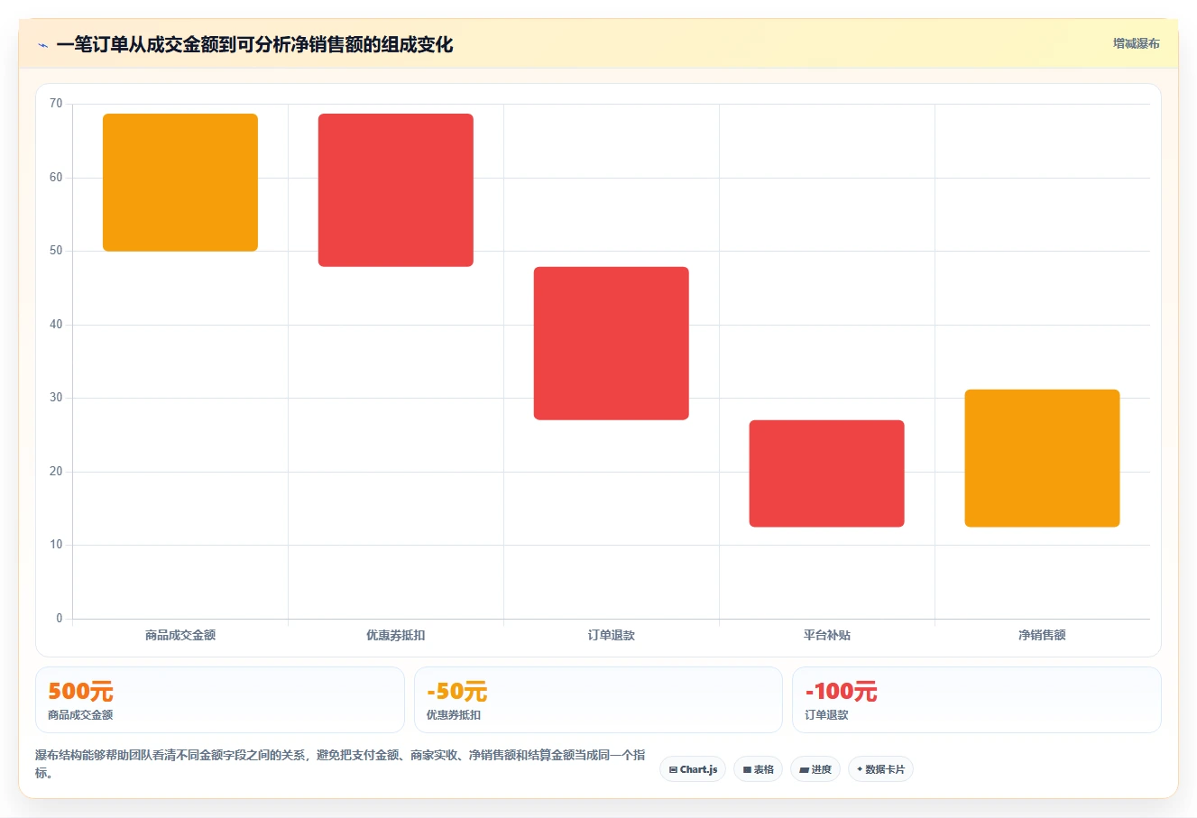Click the y-axis tick value 10
Image resolution: width=1197 pixels, height=818 pixels.
tap(56, 545)
